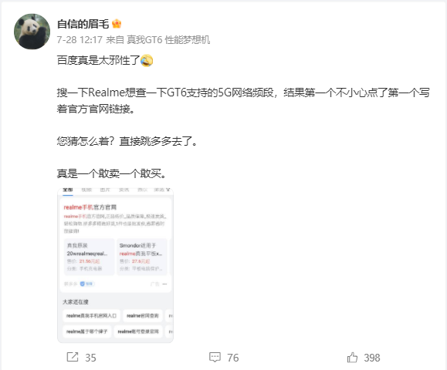Open the panda profile avatar
Image resolution: width=447 pixels, height=370 pixels.
pyautogui.click(x=32, y=32)
